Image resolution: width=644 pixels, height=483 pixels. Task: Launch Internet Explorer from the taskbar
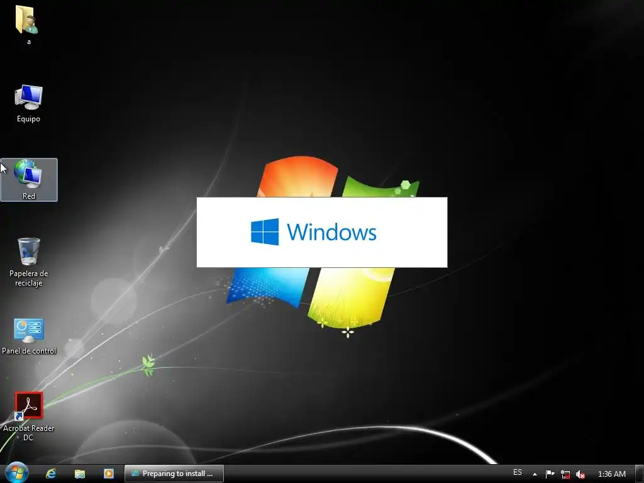pos(51,474)
